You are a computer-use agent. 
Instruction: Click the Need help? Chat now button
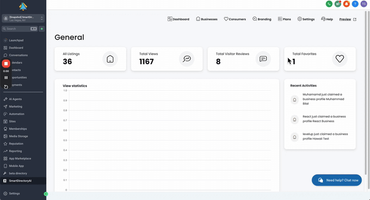click(x=337, y=180)
